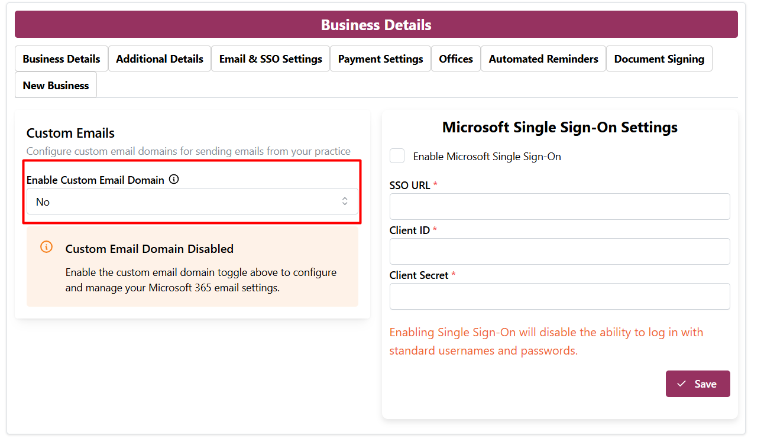Open the Business Details tab
This screenshot has height=442, width=764.
(x=61, y=59)
